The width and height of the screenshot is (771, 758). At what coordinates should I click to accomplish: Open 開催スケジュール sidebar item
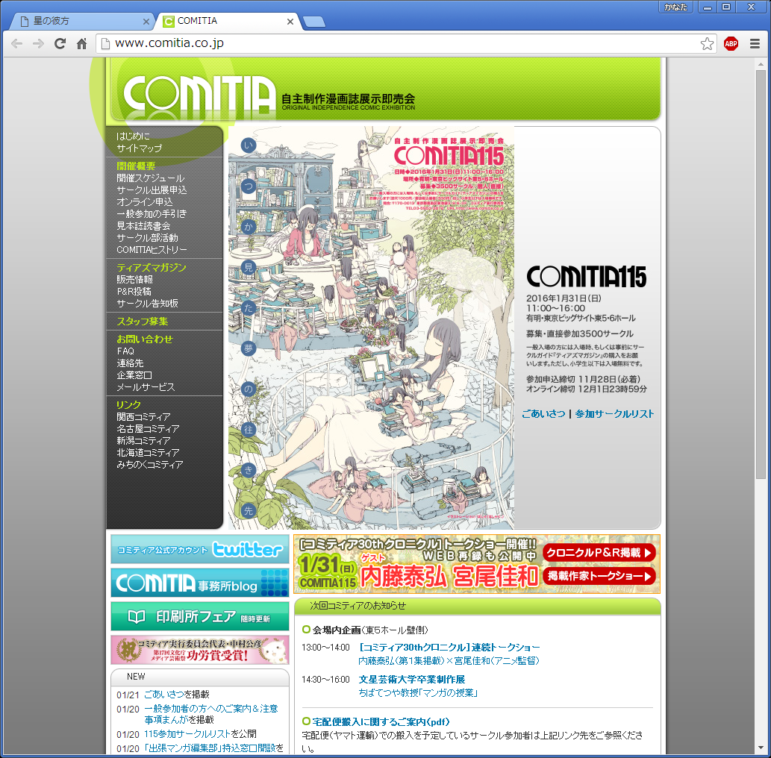point(151,178)
